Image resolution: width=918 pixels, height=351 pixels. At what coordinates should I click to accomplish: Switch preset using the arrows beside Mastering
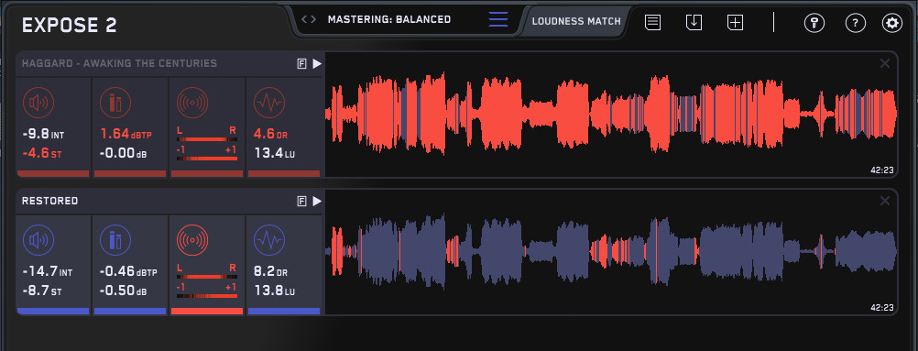309,19
